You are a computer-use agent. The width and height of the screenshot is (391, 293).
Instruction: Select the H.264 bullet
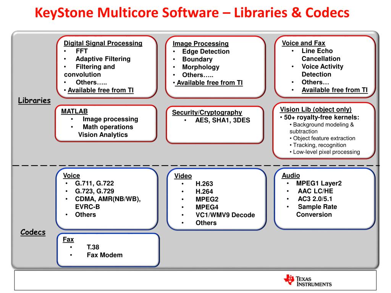(x=204, y=192)
